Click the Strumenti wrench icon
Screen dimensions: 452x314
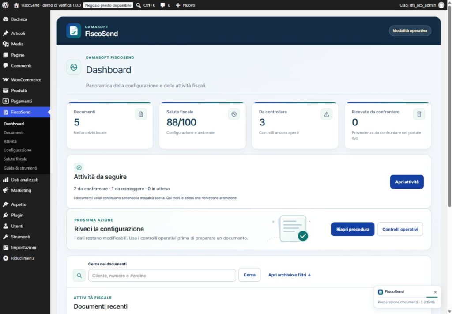(5, 237)
